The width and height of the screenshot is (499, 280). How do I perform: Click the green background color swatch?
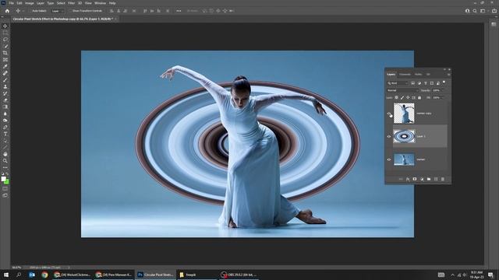tap(7, 182)
